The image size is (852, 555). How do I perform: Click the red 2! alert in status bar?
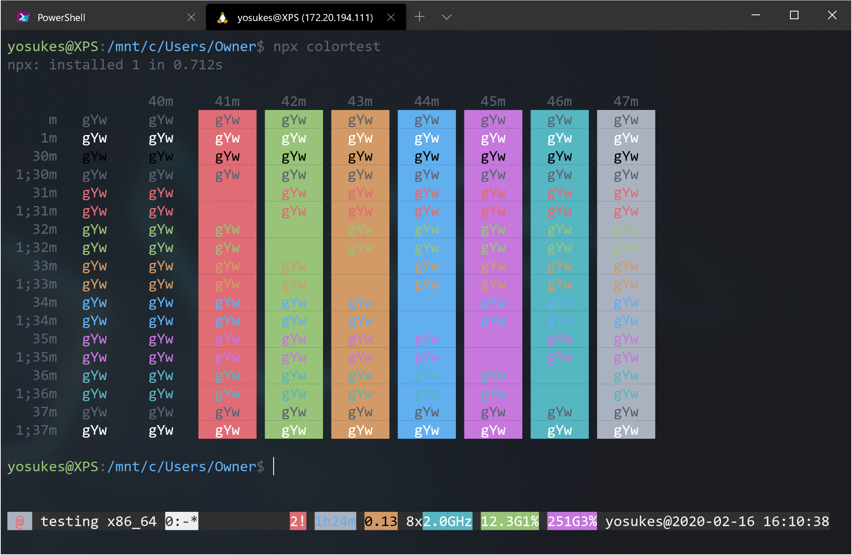pyautogui.click(x=298, y=521)
